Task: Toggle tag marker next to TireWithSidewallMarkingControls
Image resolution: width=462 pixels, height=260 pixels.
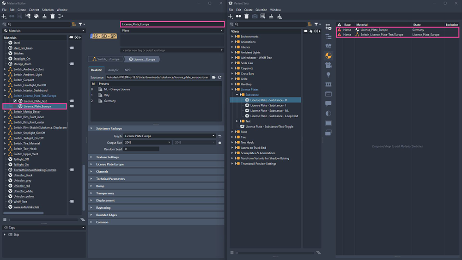Action: (72, 169)
